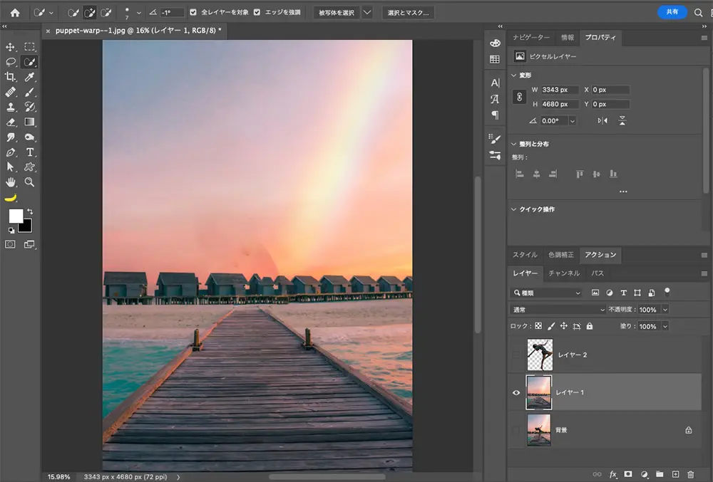Screen dimensions: 713x482
Task: Pick the Eyedropper tool
Action: pyautogui.click(x=30, y=77)
